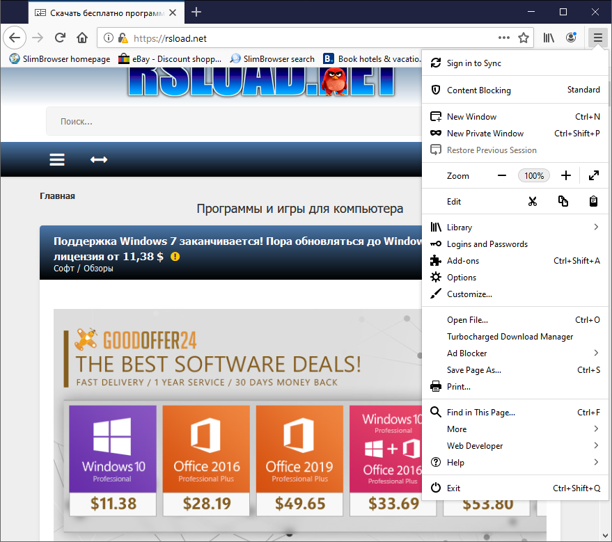Open the Windows 7 support article headline

(x=237, y=248)
